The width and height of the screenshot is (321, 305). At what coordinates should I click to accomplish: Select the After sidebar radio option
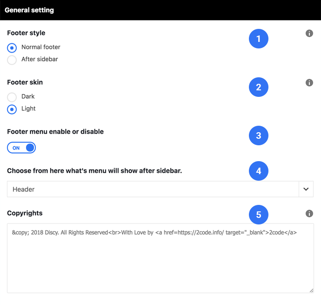(12, 60)
